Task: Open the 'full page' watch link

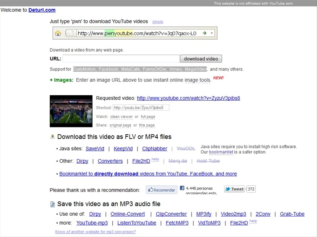Action: pos(148,117)
